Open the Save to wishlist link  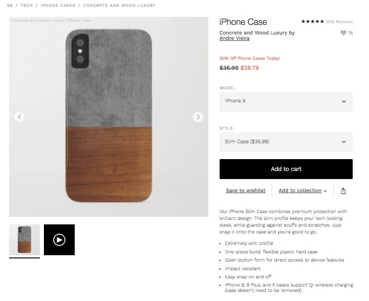(x=245, y=190)
